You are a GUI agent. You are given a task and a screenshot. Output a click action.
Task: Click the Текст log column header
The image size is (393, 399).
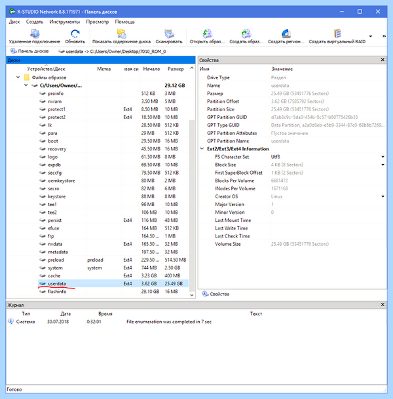tap(256, 314)
